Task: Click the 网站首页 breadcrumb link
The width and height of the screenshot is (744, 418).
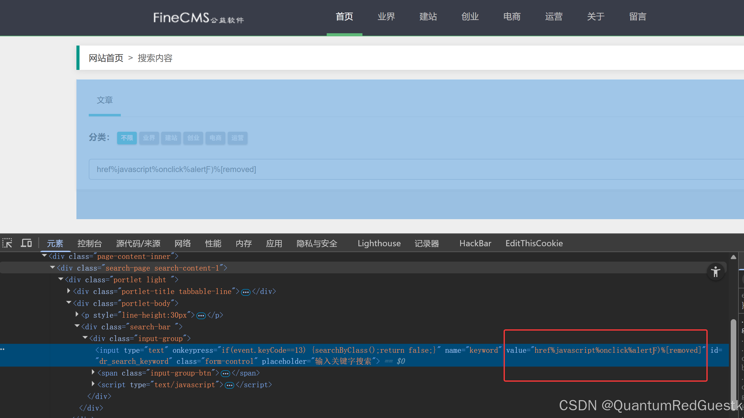Action: point(106,58)
